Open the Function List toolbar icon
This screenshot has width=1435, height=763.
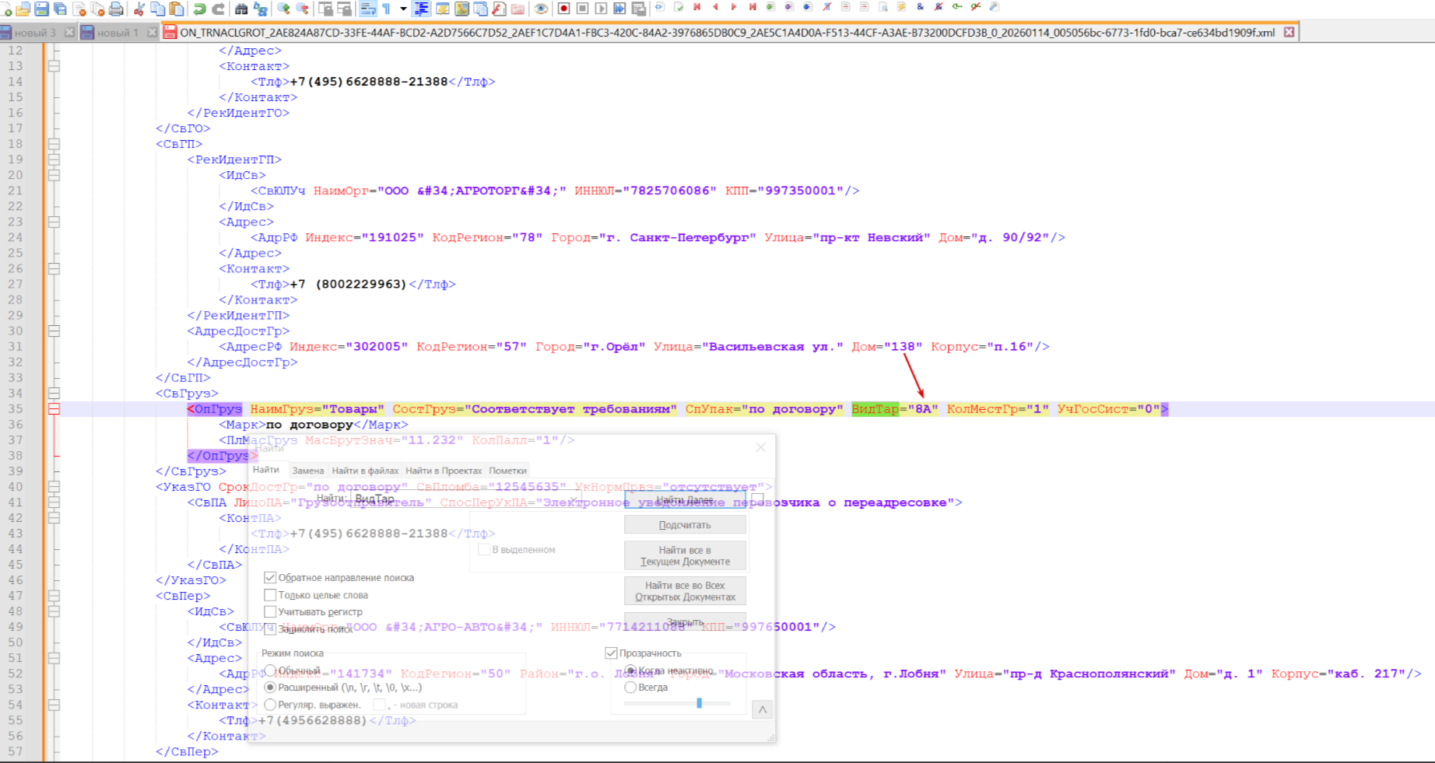(499, 9)
